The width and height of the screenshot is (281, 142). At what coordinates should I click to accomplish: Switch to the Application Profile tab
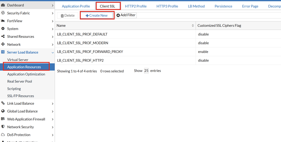pos(76,6)
